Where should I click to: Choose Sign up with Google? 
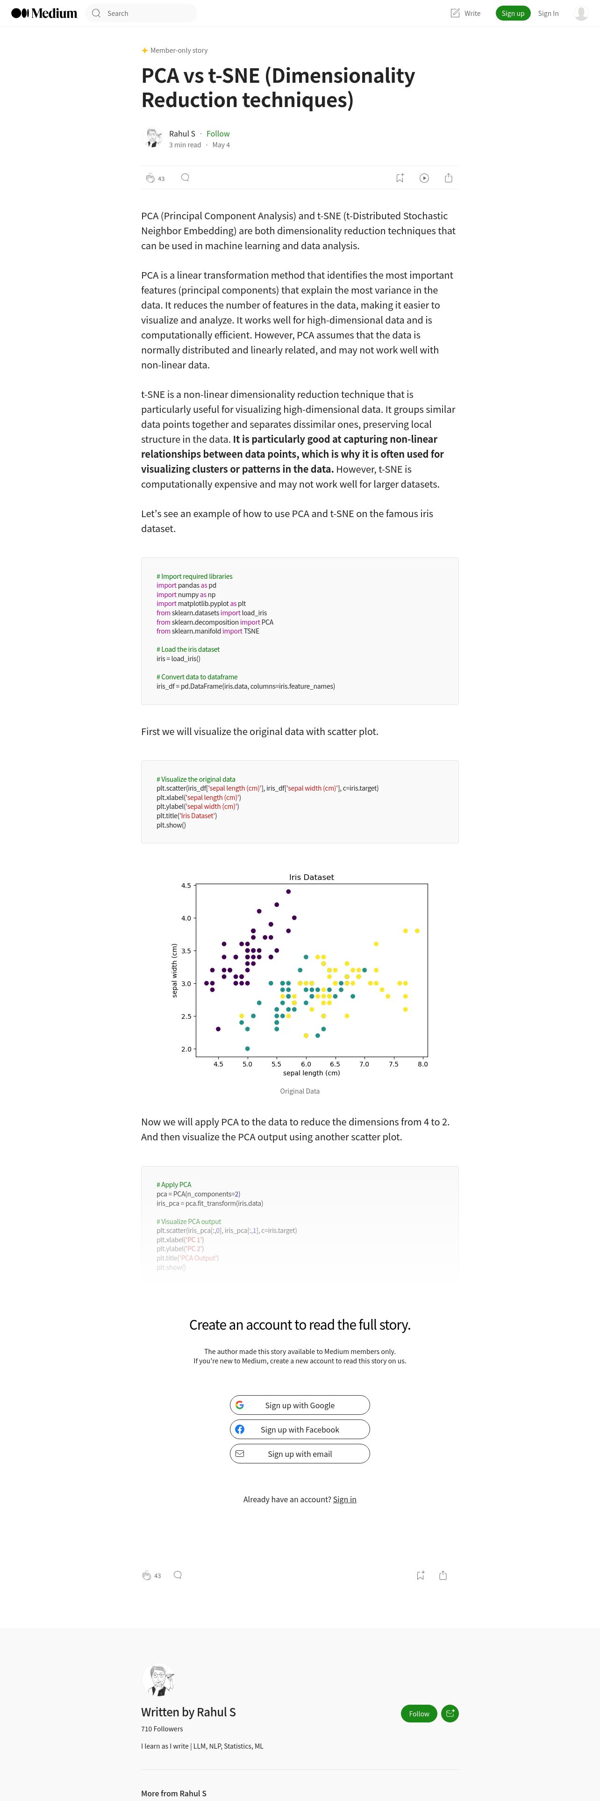coord(300,1405)
